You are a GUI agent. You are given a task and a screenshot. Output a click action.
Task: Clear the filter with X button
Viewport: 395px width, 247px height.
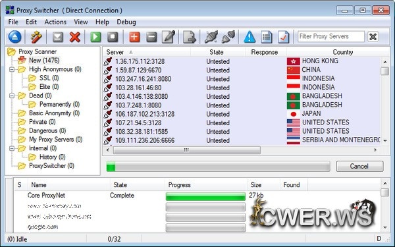(373, 37)
